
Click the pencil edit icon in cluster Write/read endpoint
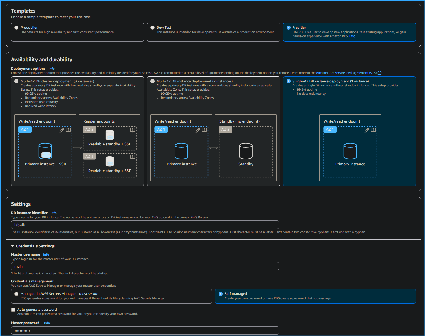62,130
